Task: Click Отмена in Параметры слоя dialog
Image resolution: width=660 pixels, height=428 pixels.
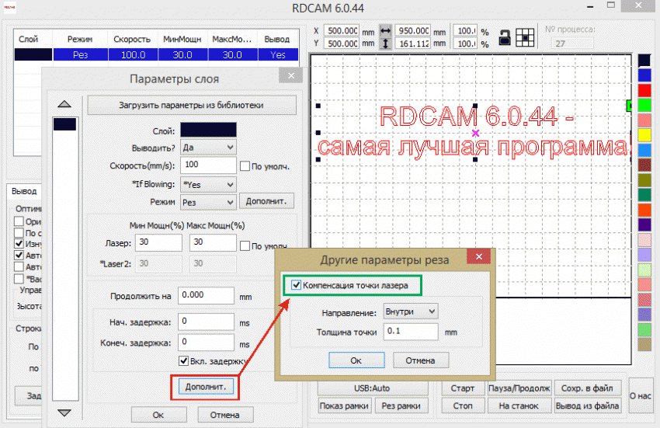Action: coord(225,415)
